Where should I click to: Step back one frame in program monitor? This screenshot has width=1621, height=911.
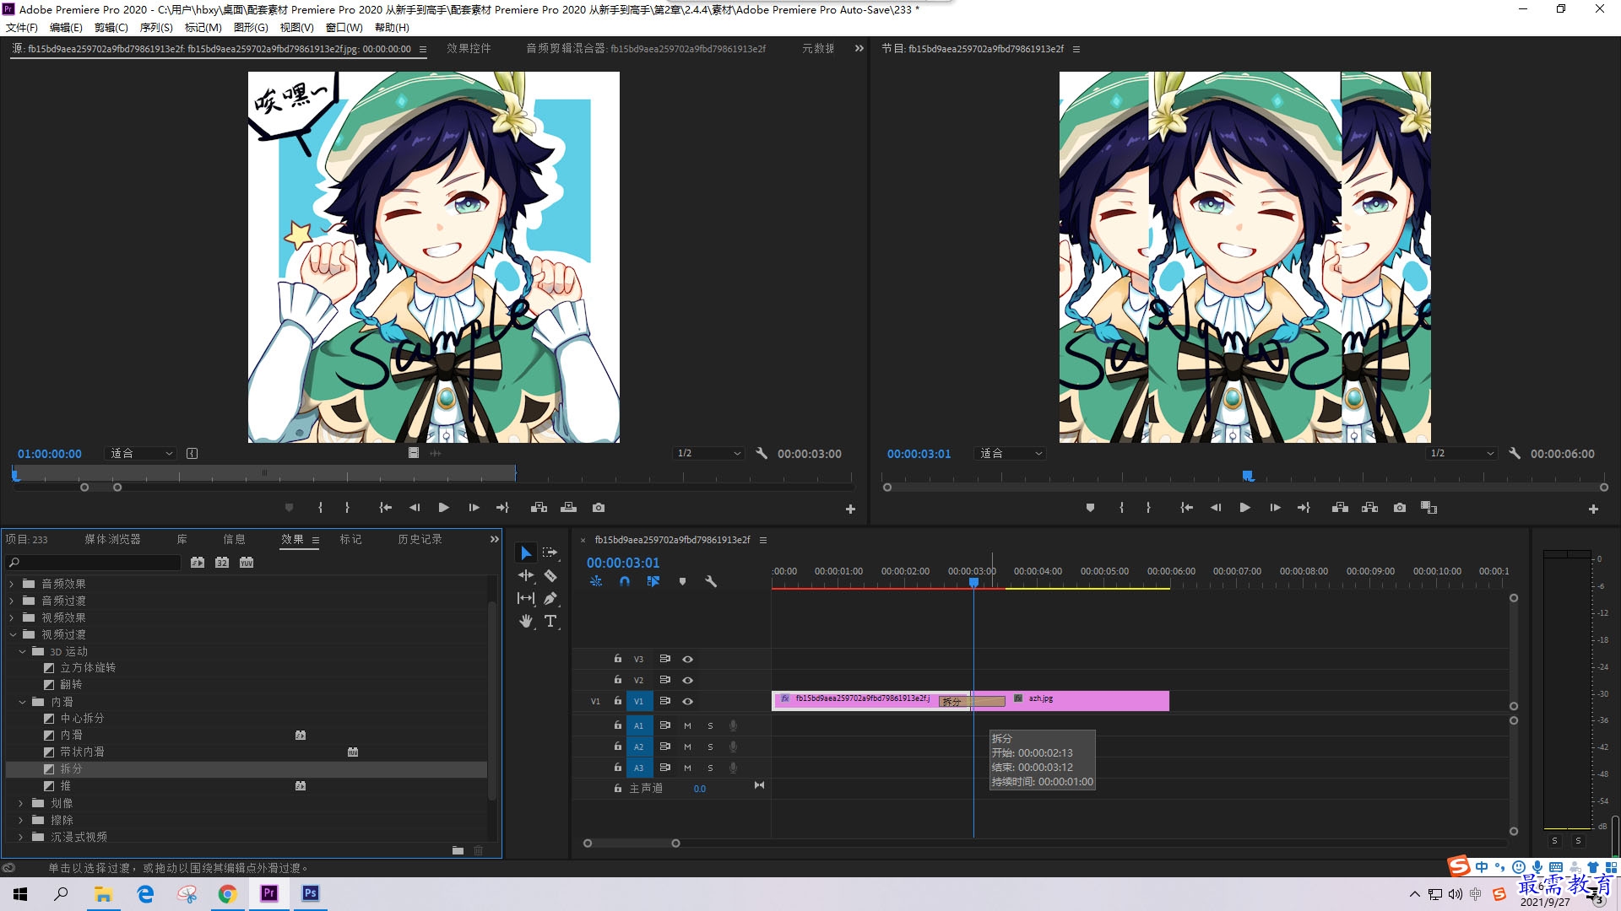point(1216,508)
